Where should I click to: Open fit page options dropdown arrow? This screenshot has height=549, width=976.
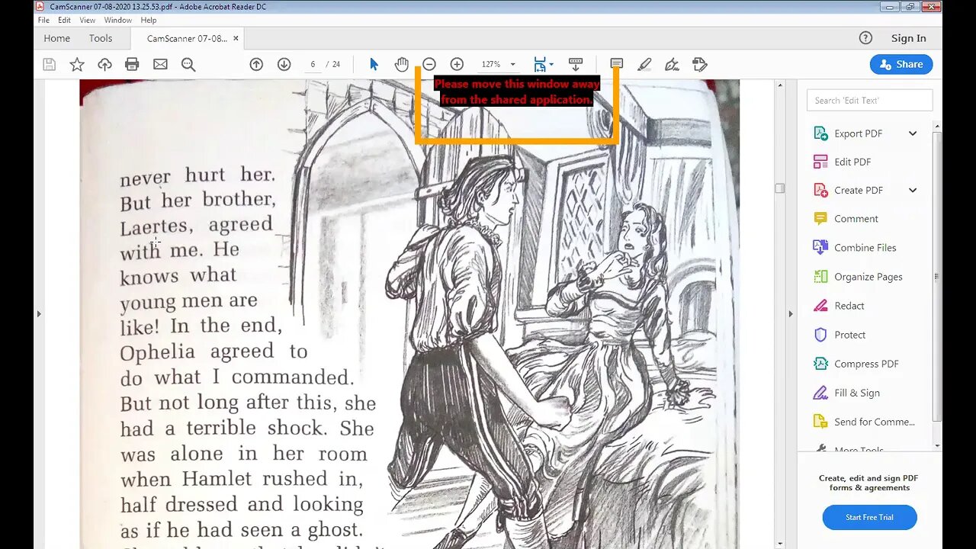[551, 65]
